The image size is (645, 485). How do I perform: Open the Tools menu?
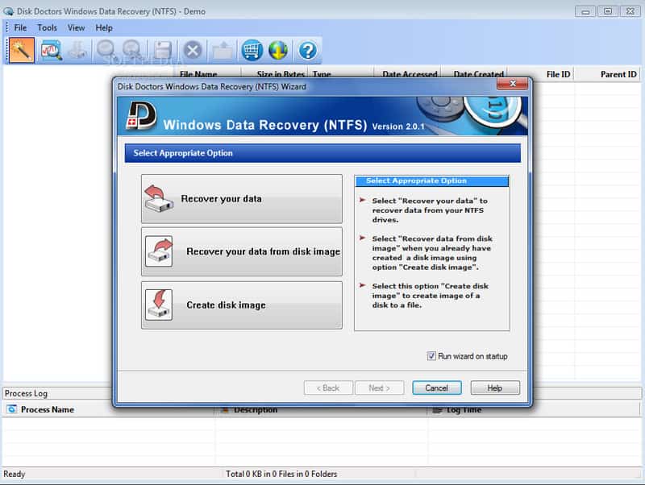[48, 27]
